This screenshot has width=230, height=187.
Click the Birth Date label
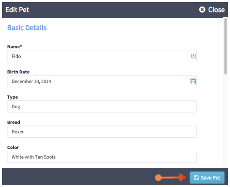pyautogui.click(x=18, y=72)
